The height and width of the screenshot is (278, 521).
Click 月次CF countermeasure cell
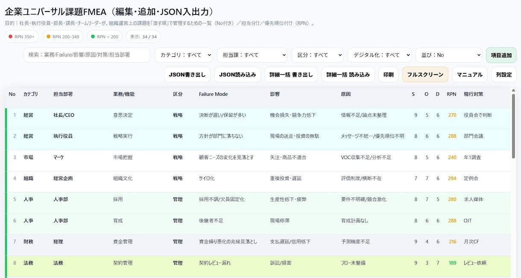pos(471,242)
